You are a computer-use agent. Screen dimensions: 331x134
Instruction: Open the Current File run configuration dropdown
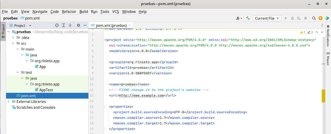click(267, 18)
